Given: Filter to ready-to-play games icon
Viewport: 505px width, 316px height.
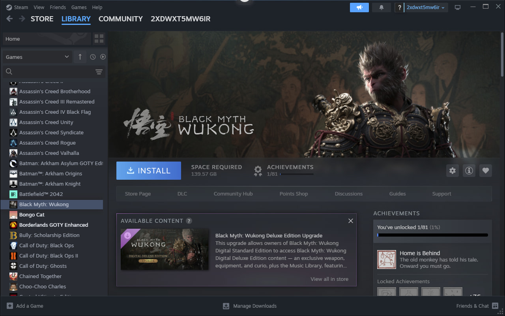Looking at the screenshot, I should [x=103, y=57].
